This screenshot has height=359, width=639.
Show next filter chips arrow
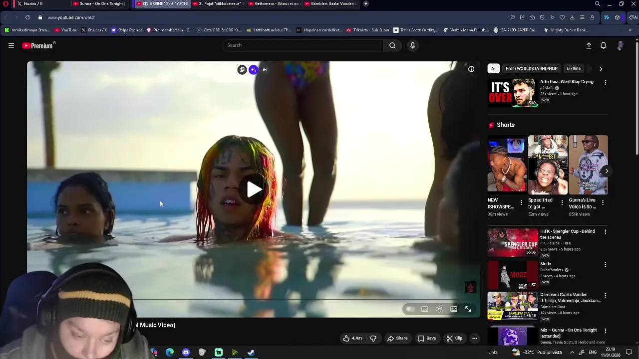[x=601, y=69]
